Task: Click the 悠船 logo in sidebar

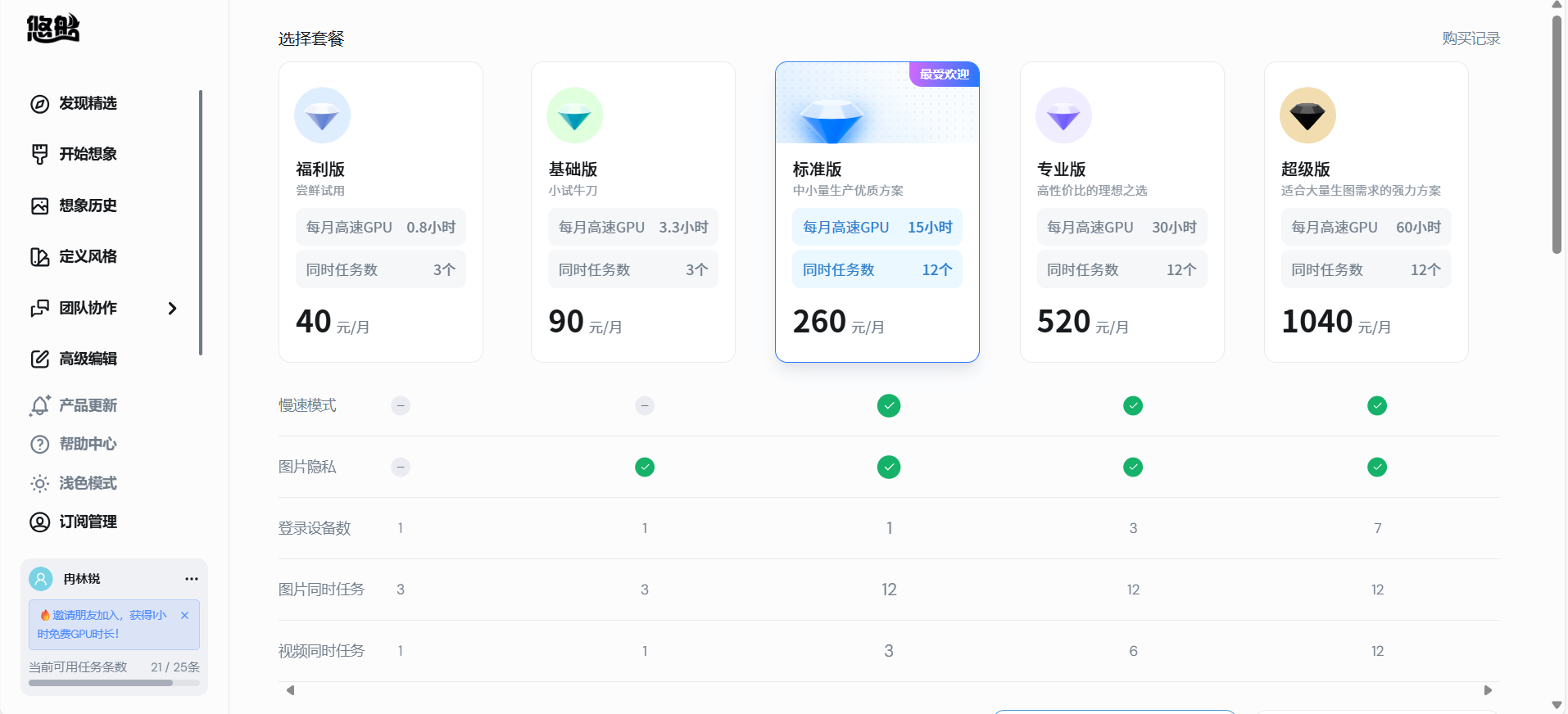Action: click(x=53, y=29)
